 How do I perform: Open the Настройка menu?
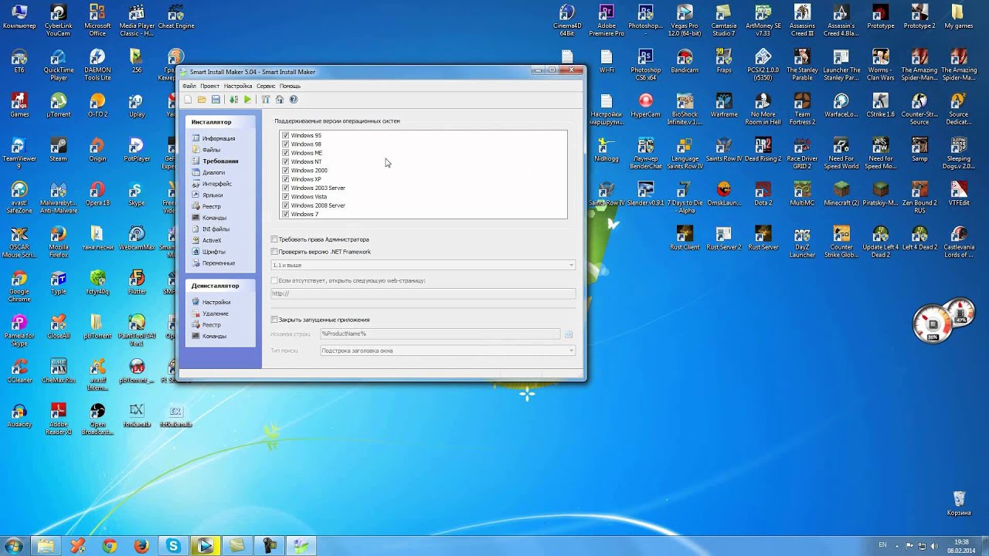[x=238, y=86]
